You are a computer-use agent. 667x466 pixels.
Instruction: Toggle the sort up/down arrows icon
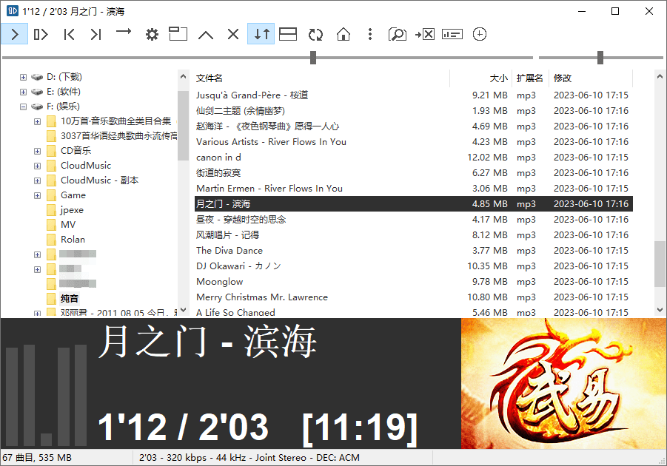pos(261,34)
